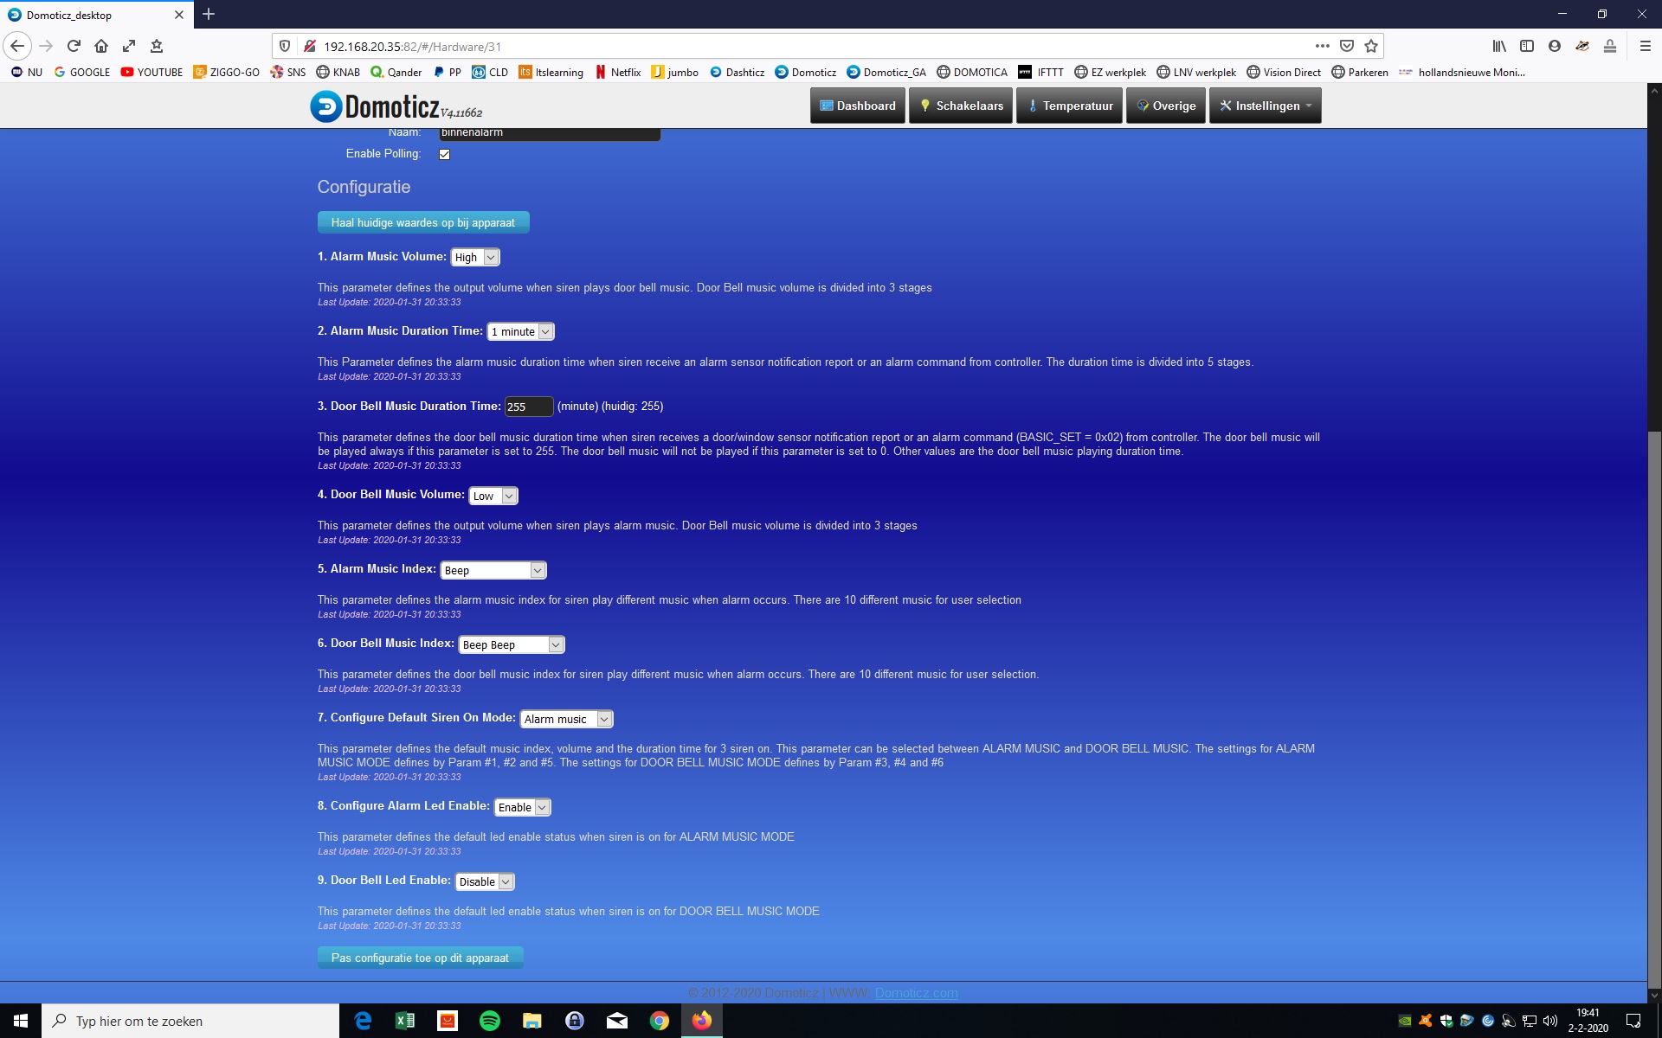1662x1038 pixels.
Task: Open Firefox hamburger menu
Action: point(1645,46)
